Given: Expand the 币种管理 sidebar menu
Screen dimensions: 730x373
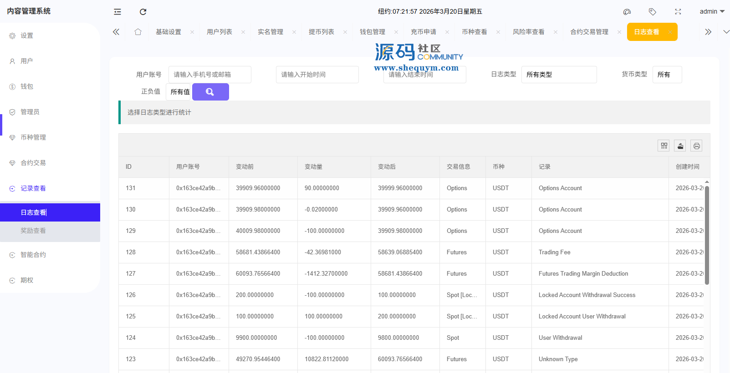Looking at the screenshot, I should tap(33, 137).
